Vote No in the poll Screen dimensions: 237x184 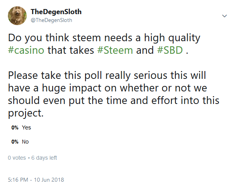[x=26, y=142]
